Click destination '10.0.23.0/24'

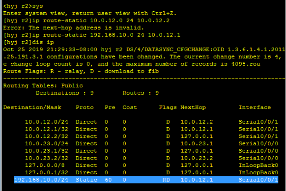pos(47,143)
